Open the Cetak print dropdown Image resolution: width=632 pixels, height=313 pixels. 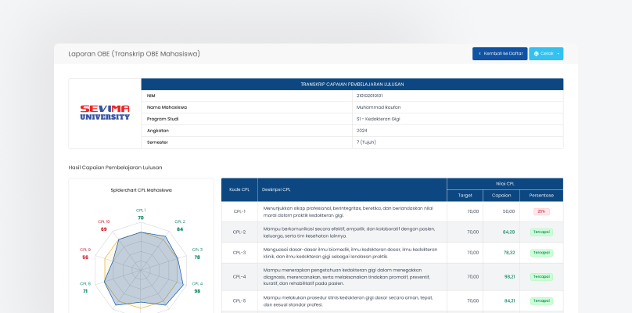tap(546, 54)
